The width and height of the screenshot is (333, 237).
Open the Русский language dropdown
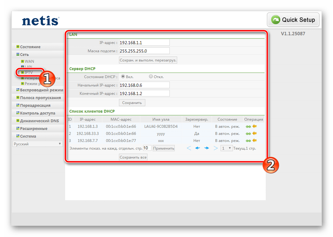38,144
